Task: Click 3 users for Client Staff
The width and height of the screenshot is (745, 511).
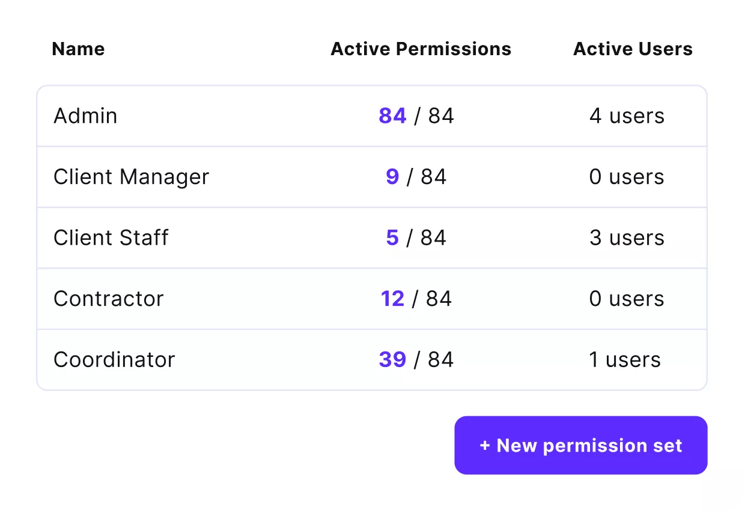Action: [x=627, y=238]
